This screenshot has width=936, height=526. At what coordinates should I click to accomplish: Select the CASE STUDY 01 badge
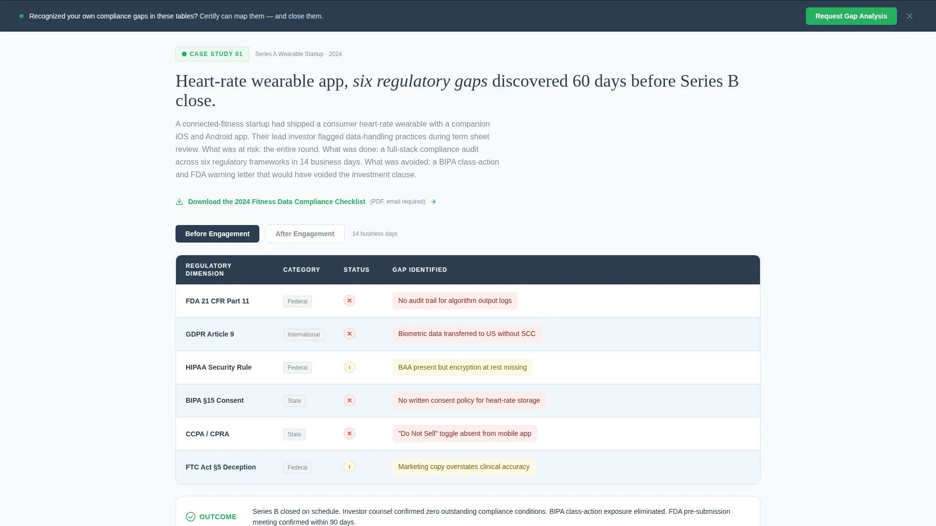click(212, 54)
